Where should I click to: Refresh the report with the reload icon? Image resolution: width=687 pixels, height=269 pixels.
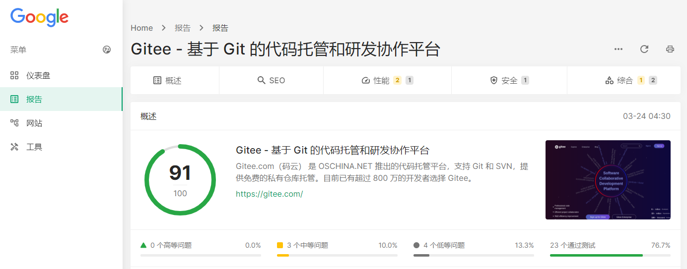(644, 49)
